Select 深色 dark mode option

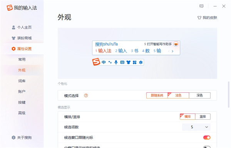click(x=199, y=95)
